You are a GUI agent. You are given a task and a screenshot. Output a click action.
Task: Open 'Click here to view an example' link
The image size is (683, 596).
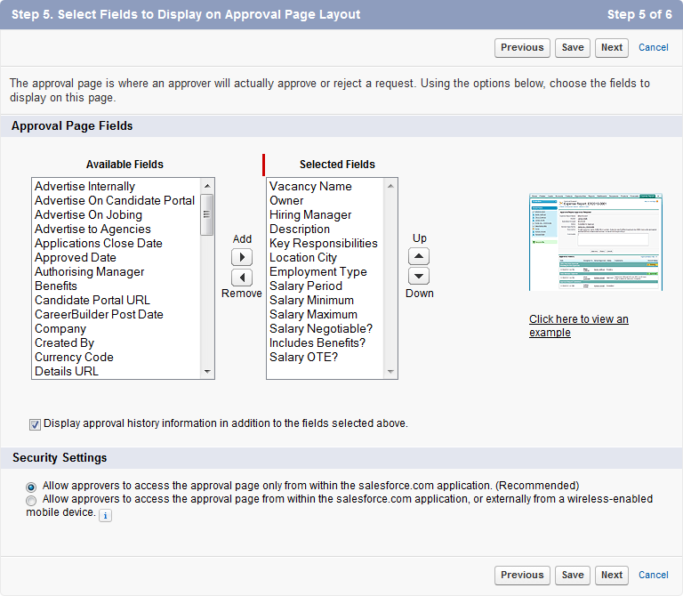[578, 326]
